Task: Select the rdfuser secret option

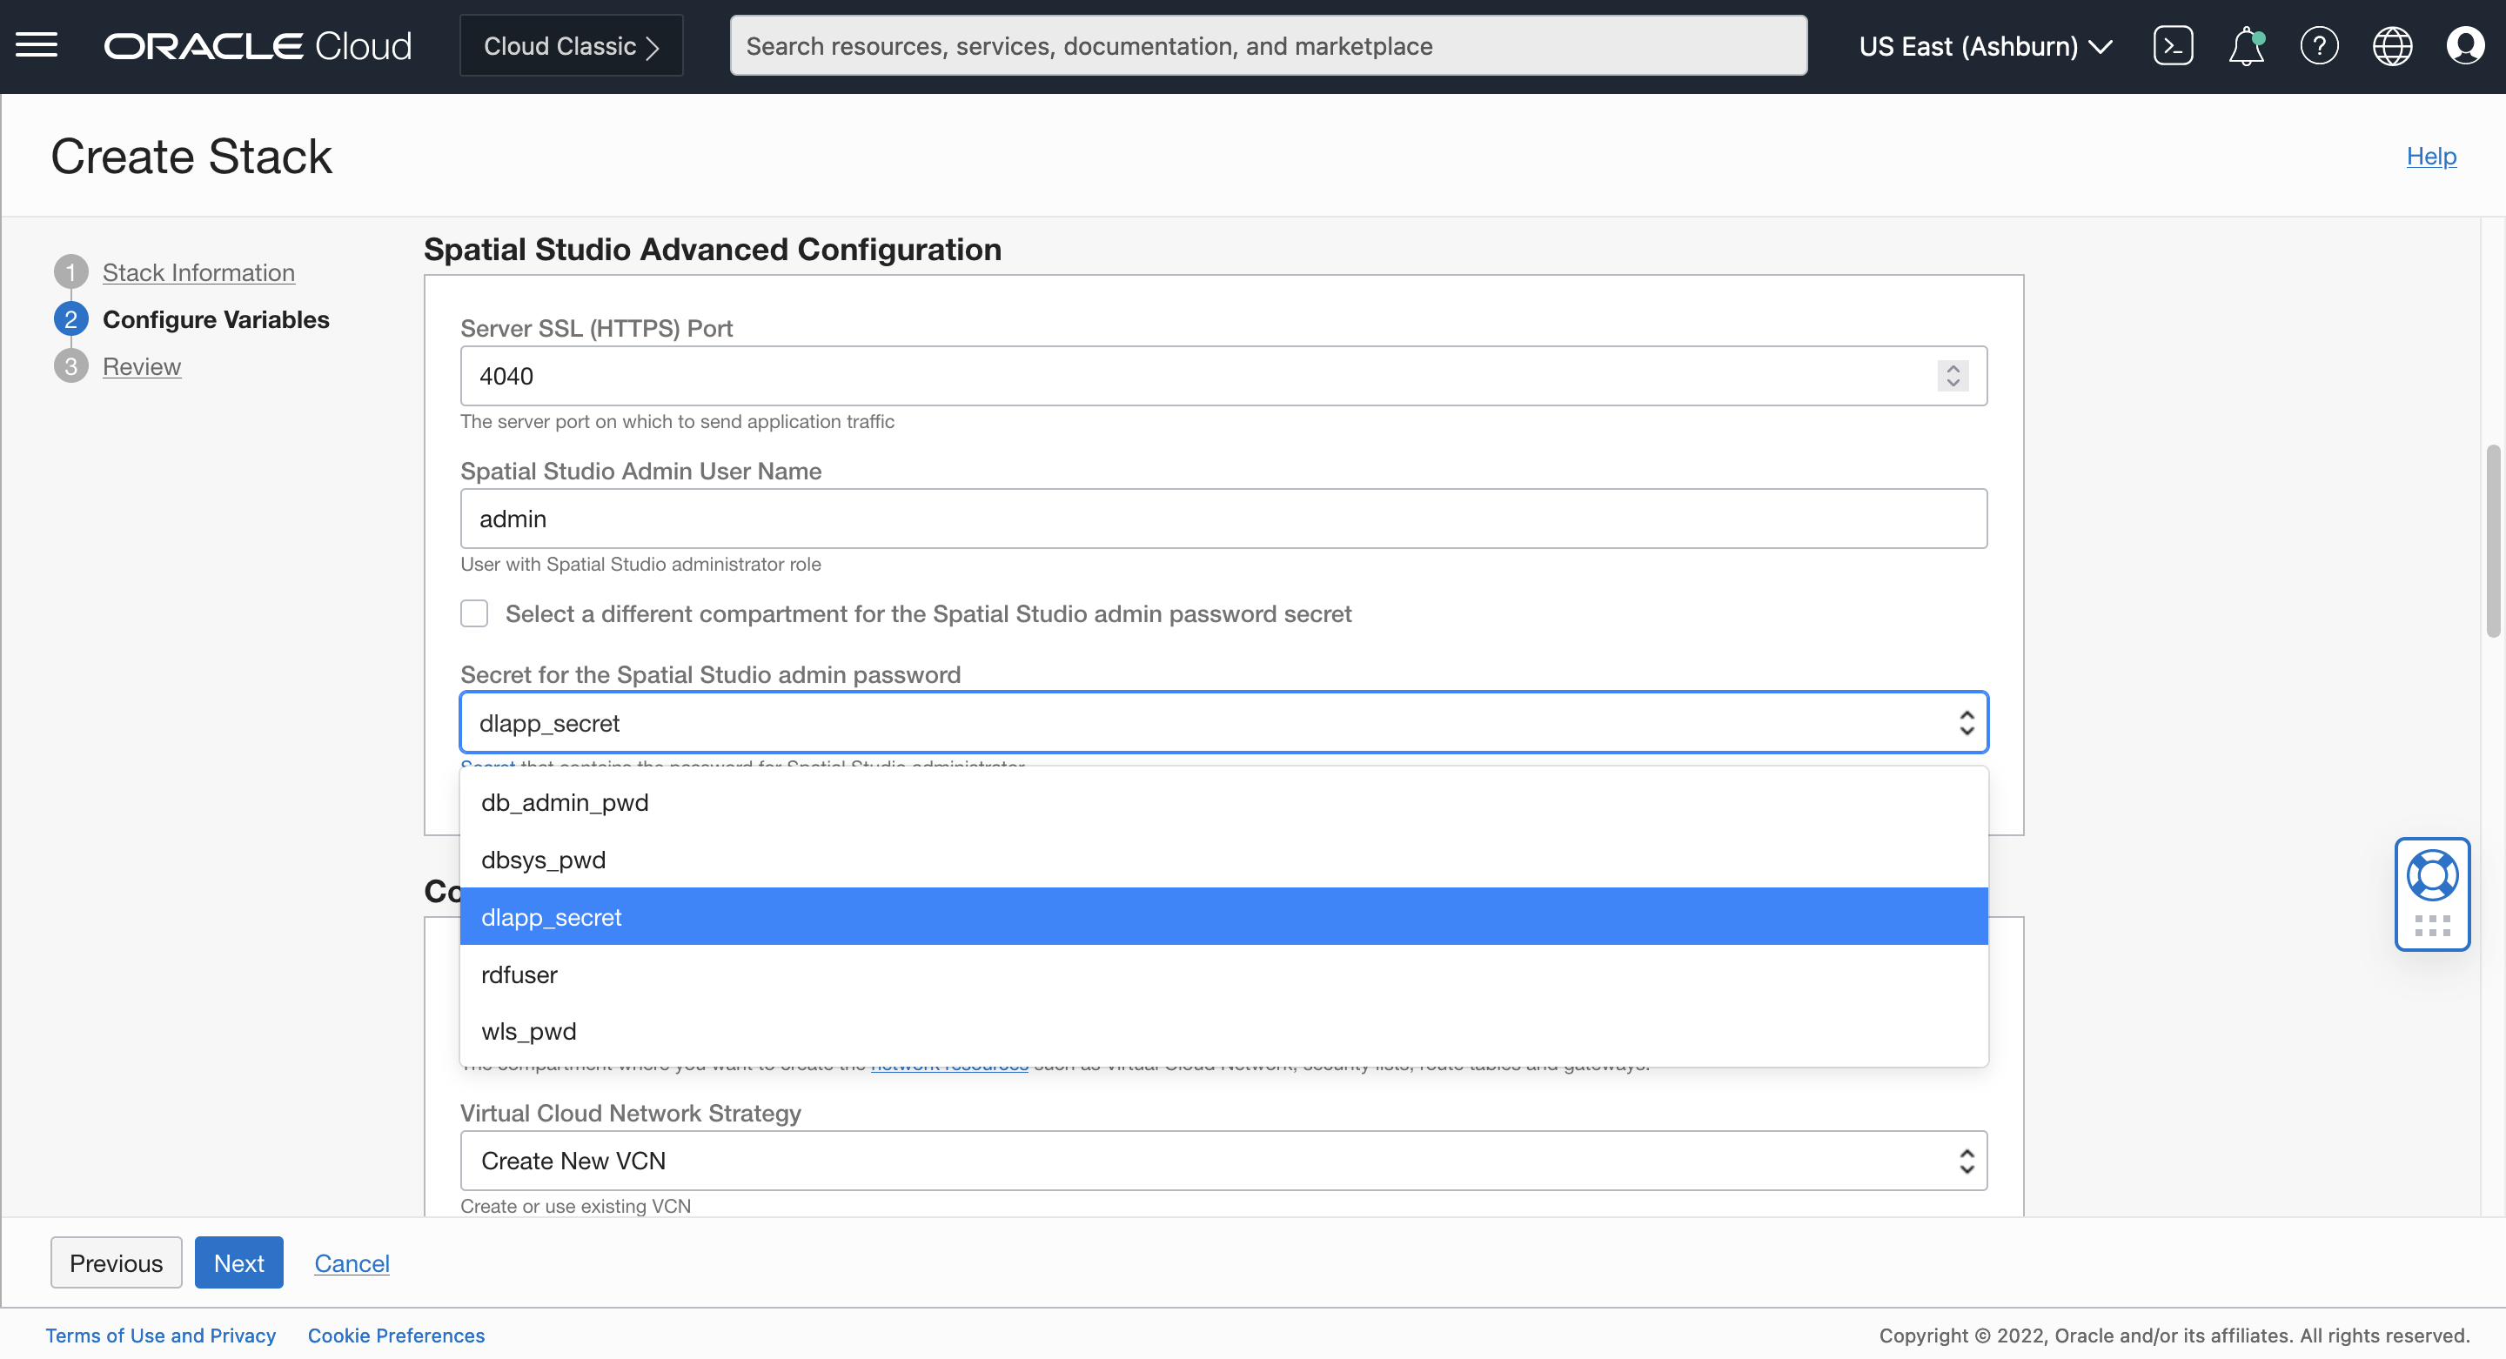Action: [519, 974]
